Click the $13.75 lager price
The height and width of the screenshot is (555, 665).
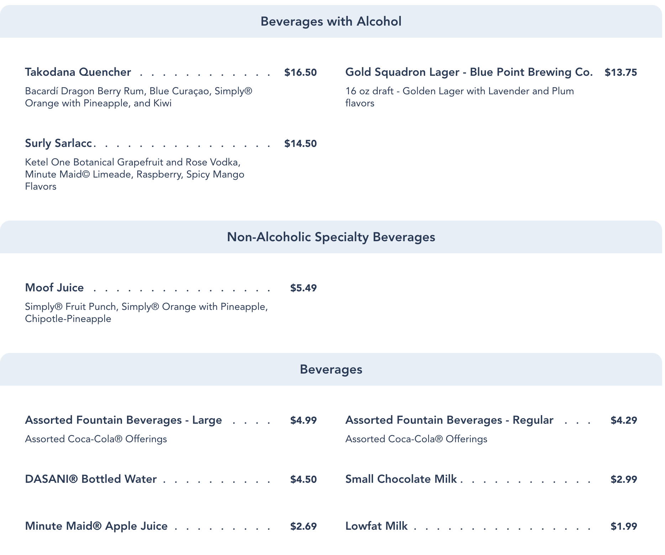(x=621, y=73)
